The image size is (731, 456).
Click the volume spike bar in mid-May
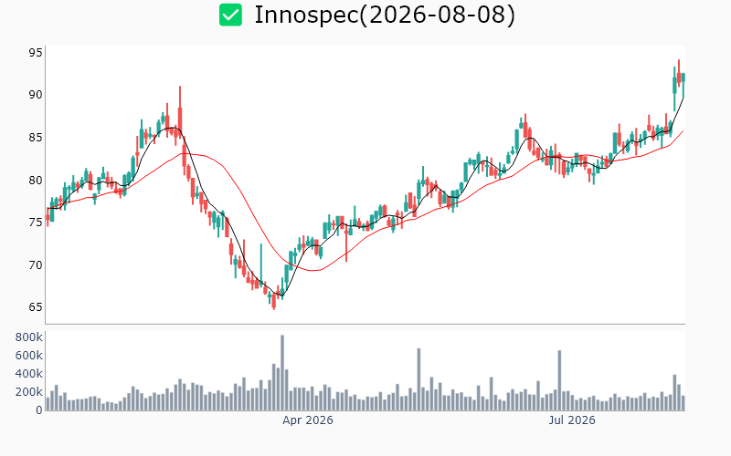[418, 379]
